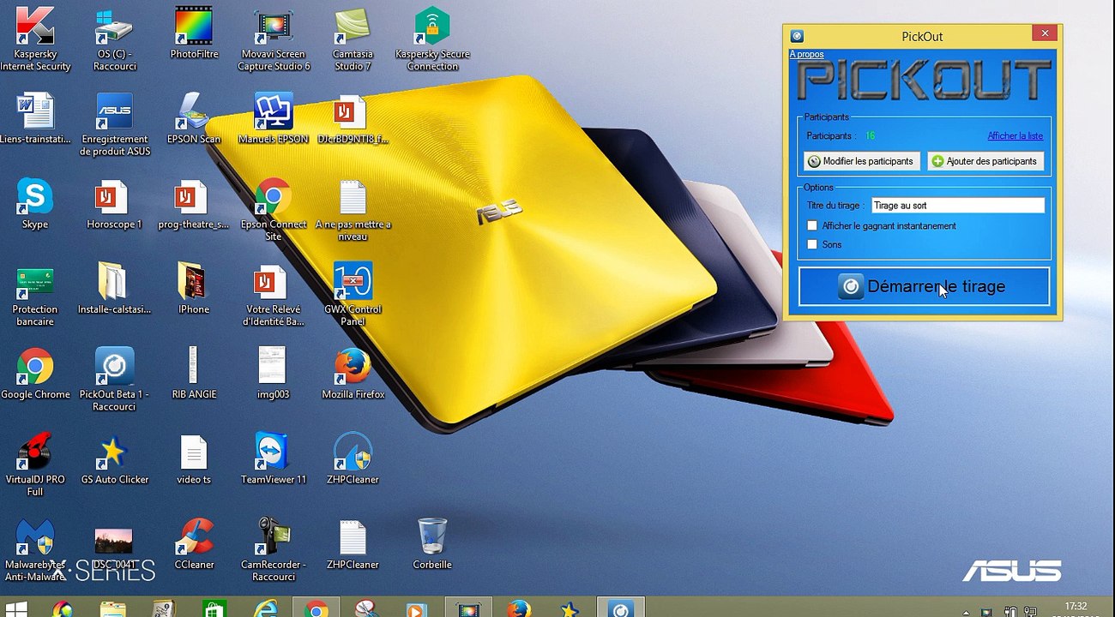The height and width of the screenshot is (617, 1115).
Task: Select the video ts file icon
Action: click(x=194, y=459)
